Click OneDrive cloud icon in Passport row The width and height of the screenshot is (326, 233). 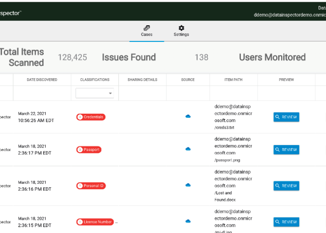[x=188, y=149]
